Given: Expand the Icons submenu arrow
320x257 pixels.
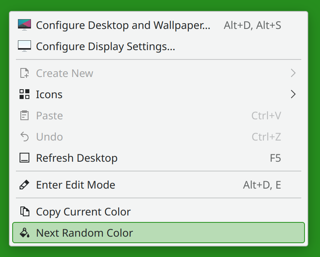Looking at the screenshot, I should (x=293, y=94).
